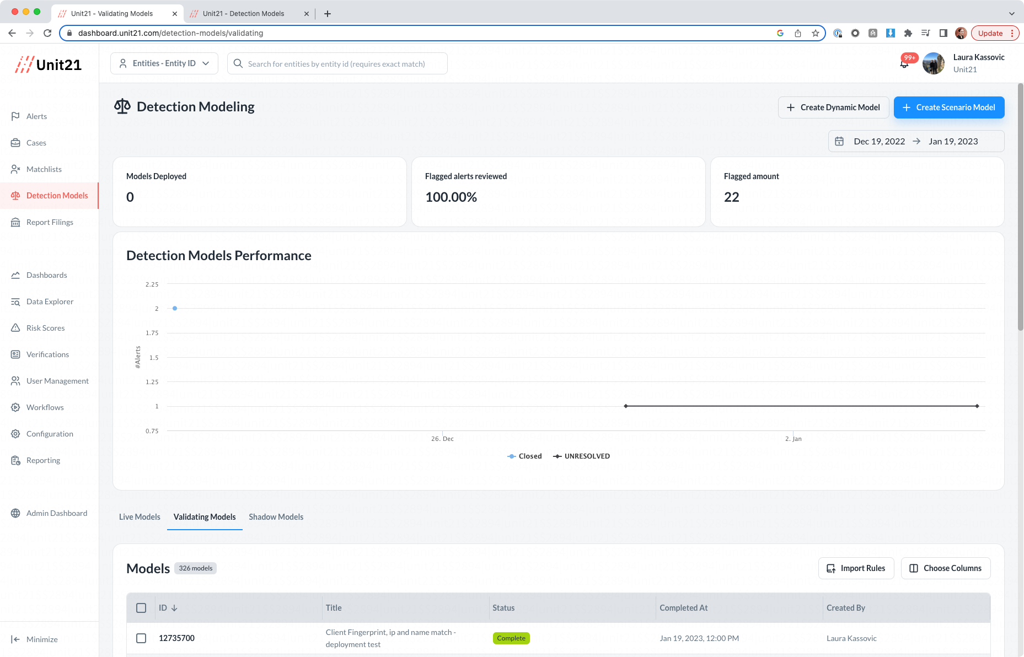
Task: Click the Status column header
Action: coord(503,608)
